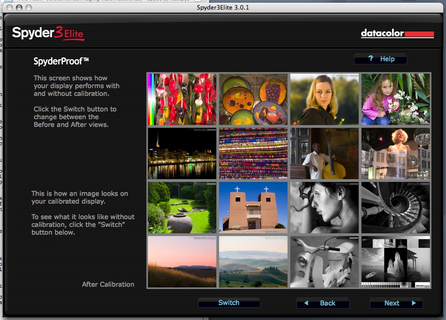Select the garden stone urn thumbnail
Screen dimensions: 446x320
[x=182, y=208]
